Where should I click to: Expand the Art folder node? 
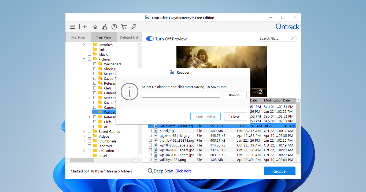[x=89, y=127]
